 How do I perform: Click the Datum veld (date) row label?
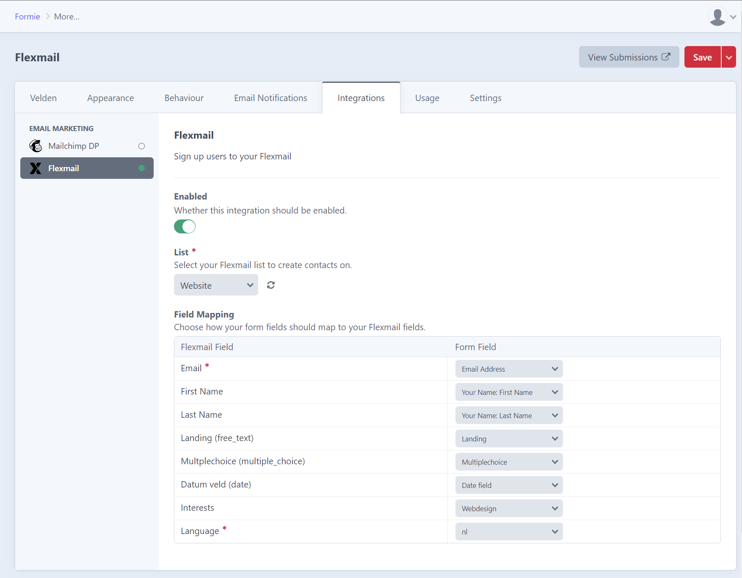216,485
